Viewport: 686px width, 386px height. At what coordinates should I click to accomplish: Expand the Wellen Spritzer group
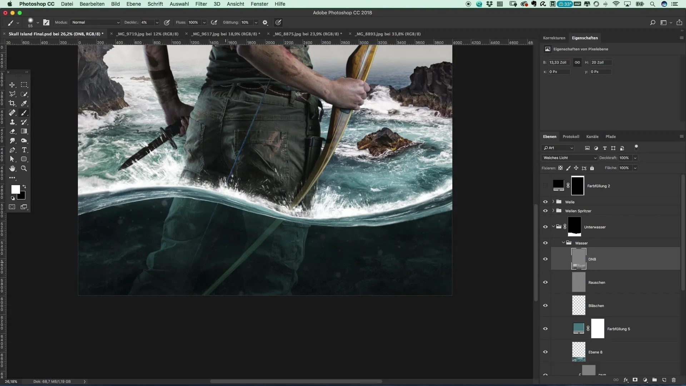coord(553,211)
